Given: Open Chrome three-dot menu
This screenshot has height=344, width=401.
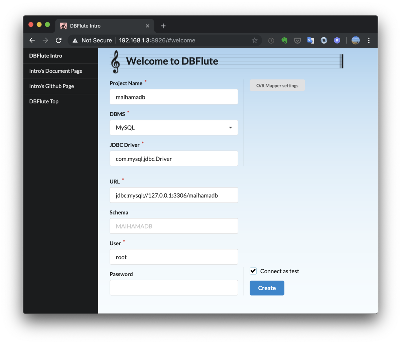Looking at the screenshot, I should click(369, 40).
